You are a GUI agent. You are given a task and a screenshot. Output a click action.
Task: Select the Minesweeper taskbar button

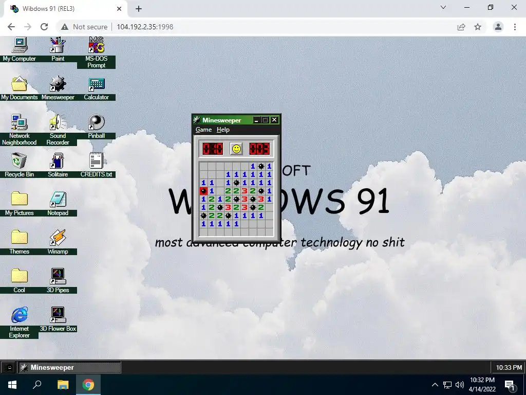pyautogui.click(x=69, y=367)
